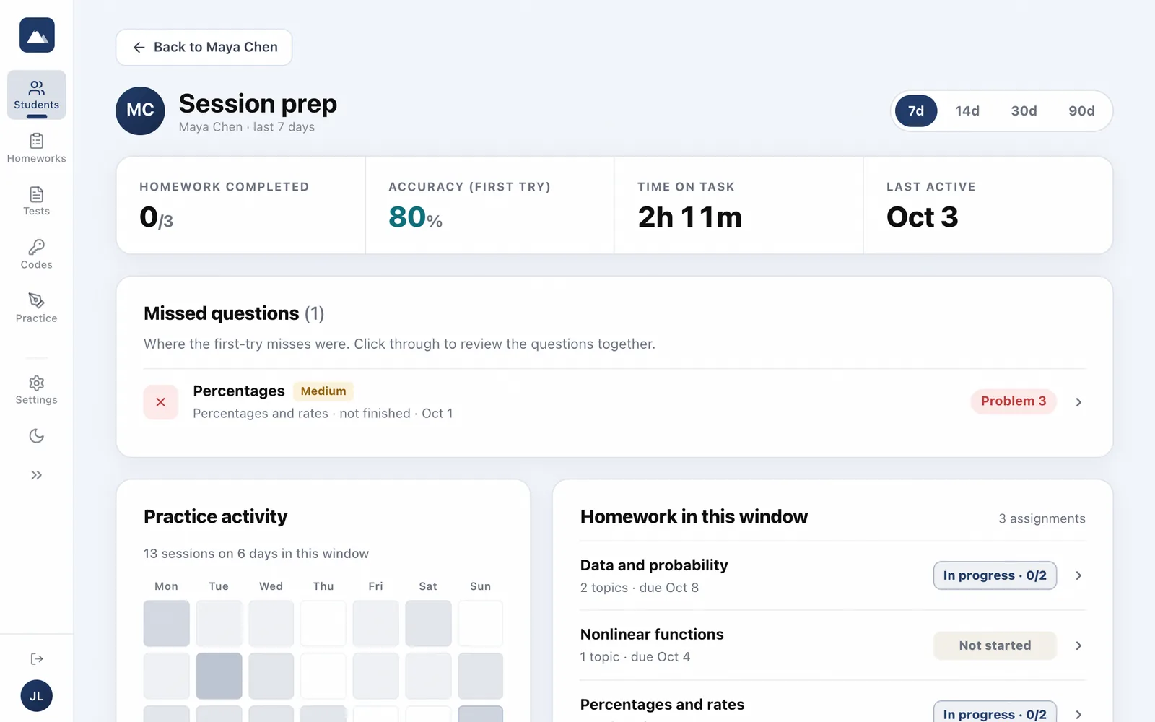Click the Missed questions heading
1155x722 pixels.
click(x=234, y=313)
